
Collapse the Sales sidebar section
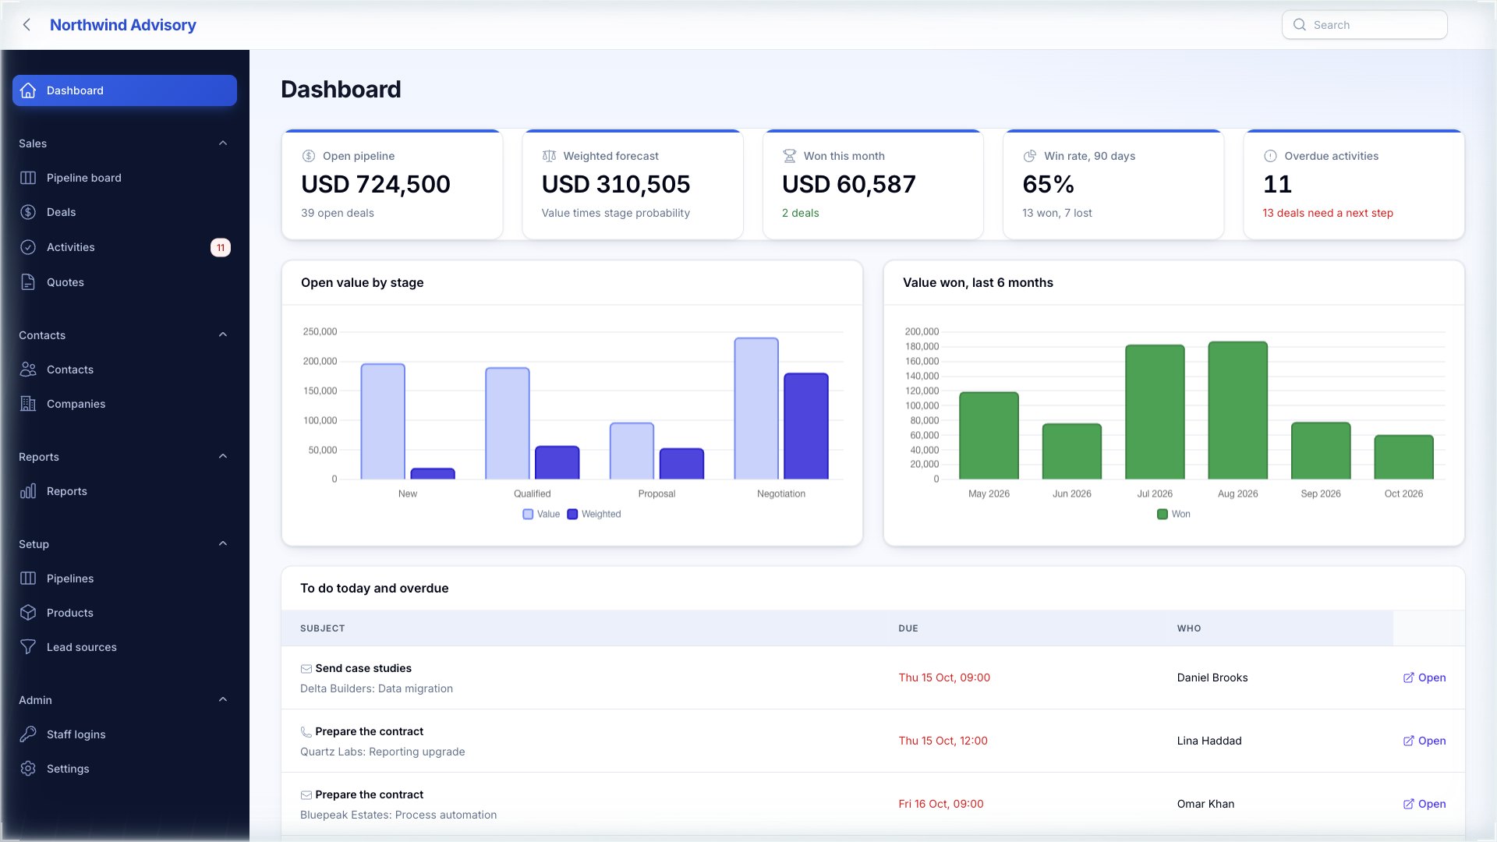[x=223, y=143]
